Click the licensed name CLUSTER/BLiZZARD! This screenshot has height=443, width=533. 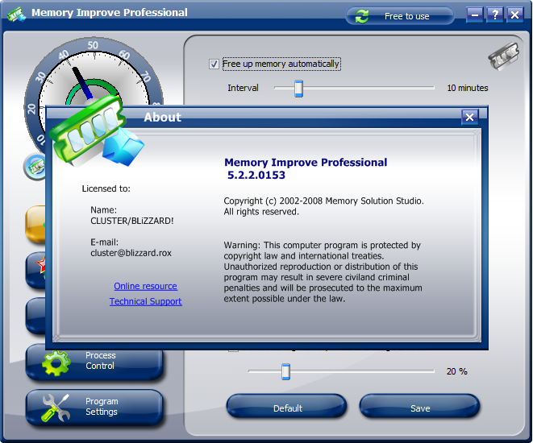[x=132, y=221]
